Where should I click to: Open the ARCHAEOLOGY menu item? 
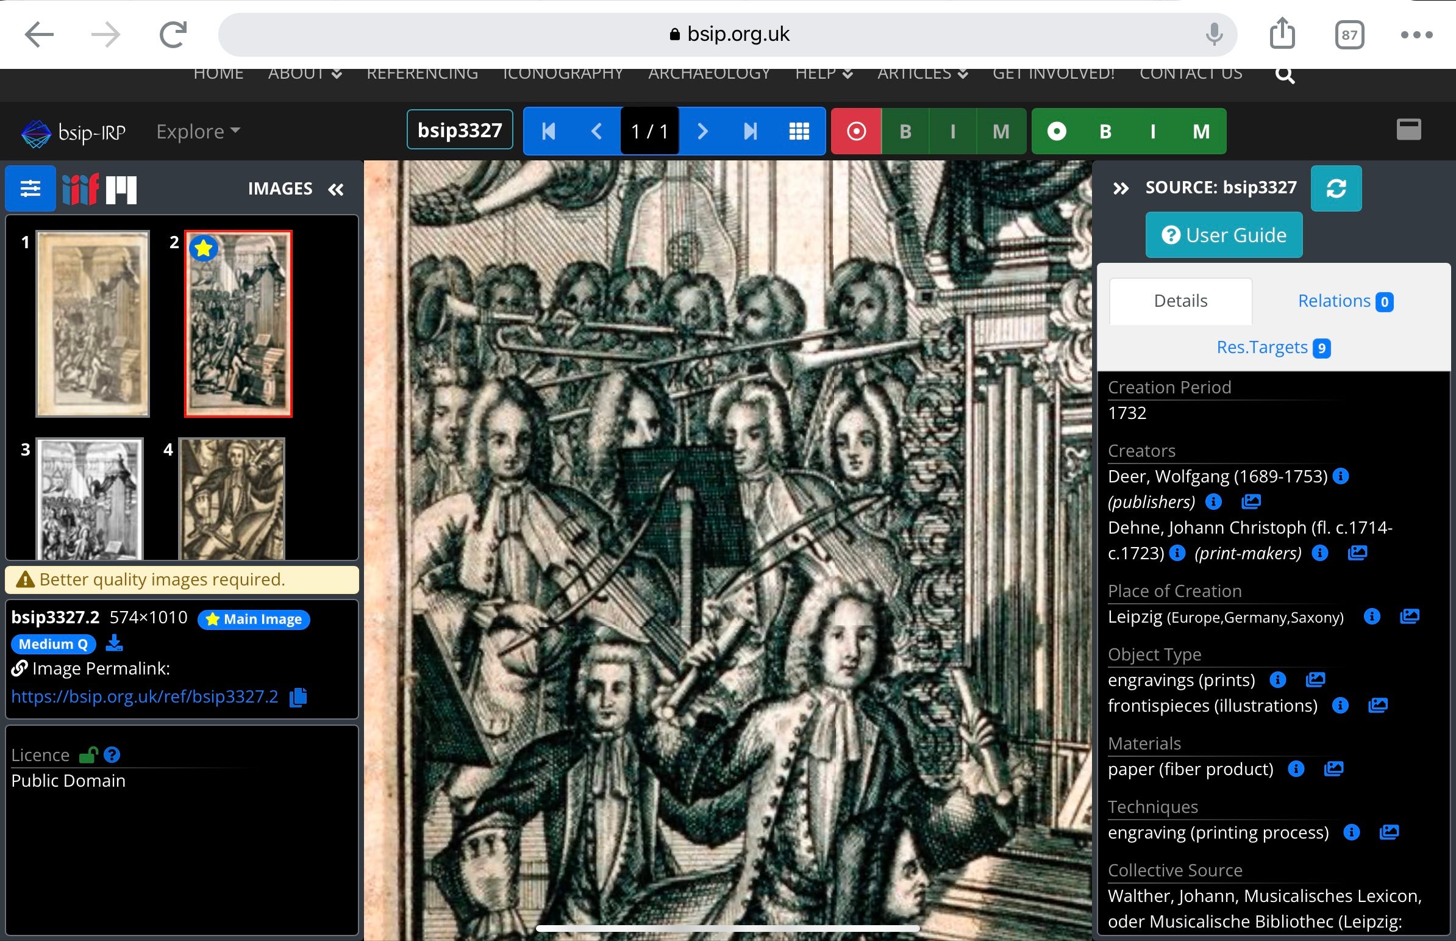coord(709,73)
